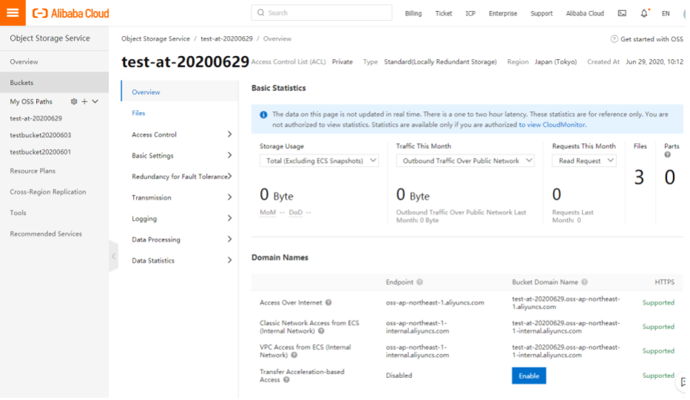690x400 pixels.
Task: Expand the Data Processing section
Action: [181, 240]
